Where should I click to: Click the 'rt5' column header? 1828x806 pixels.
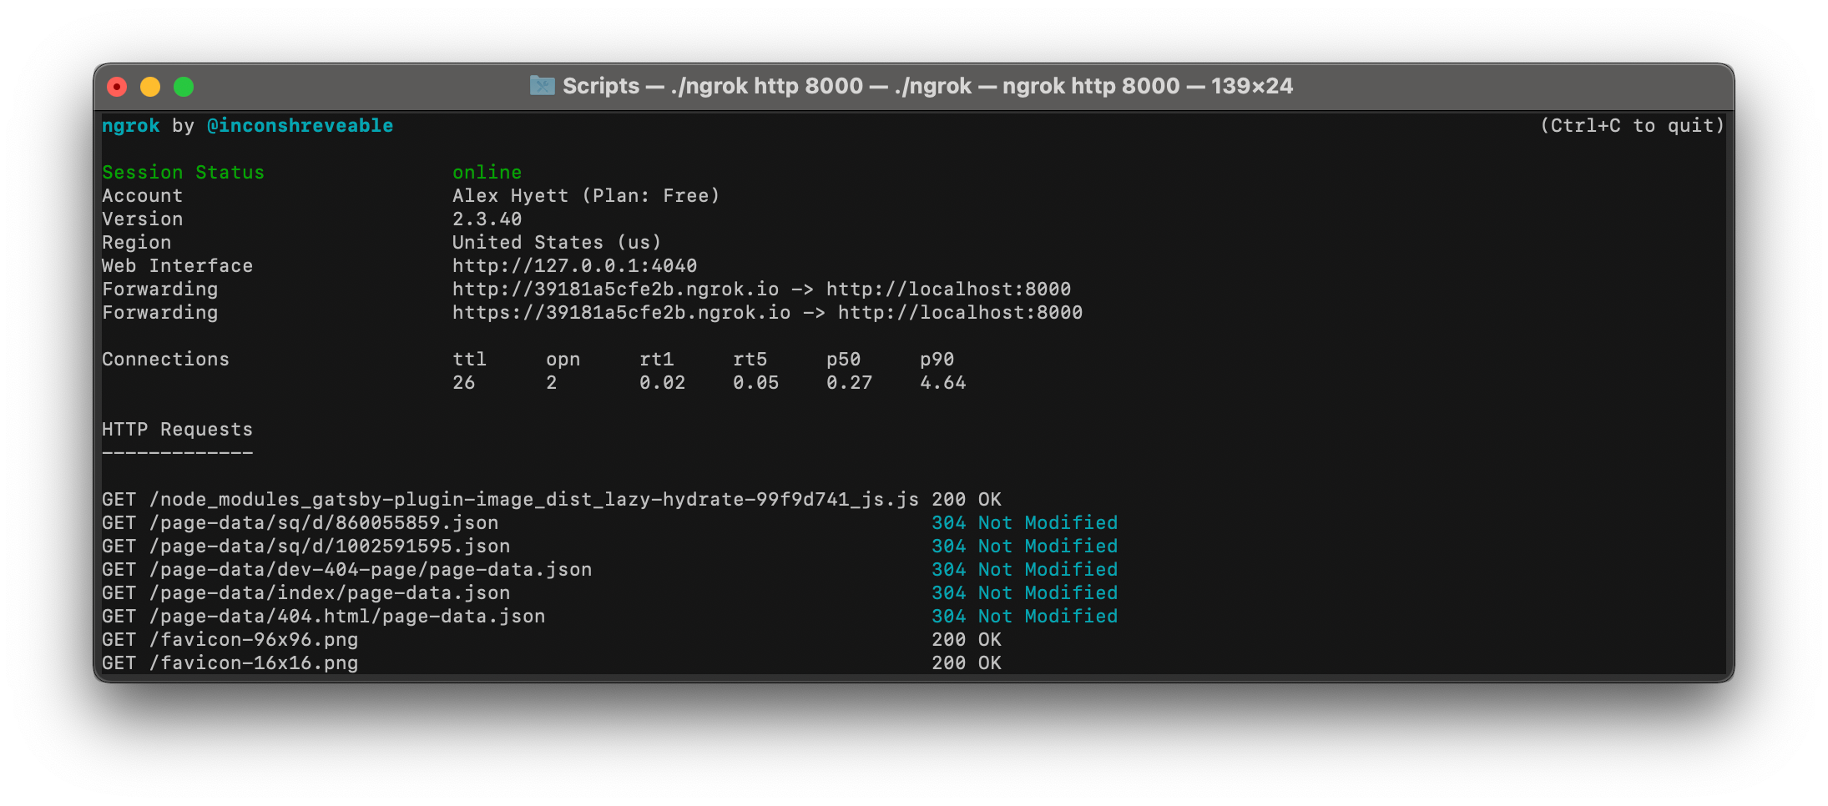tap(750, 360)
